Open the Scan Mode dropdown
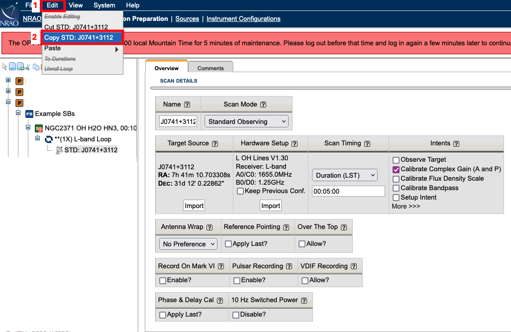 [246, 121]
